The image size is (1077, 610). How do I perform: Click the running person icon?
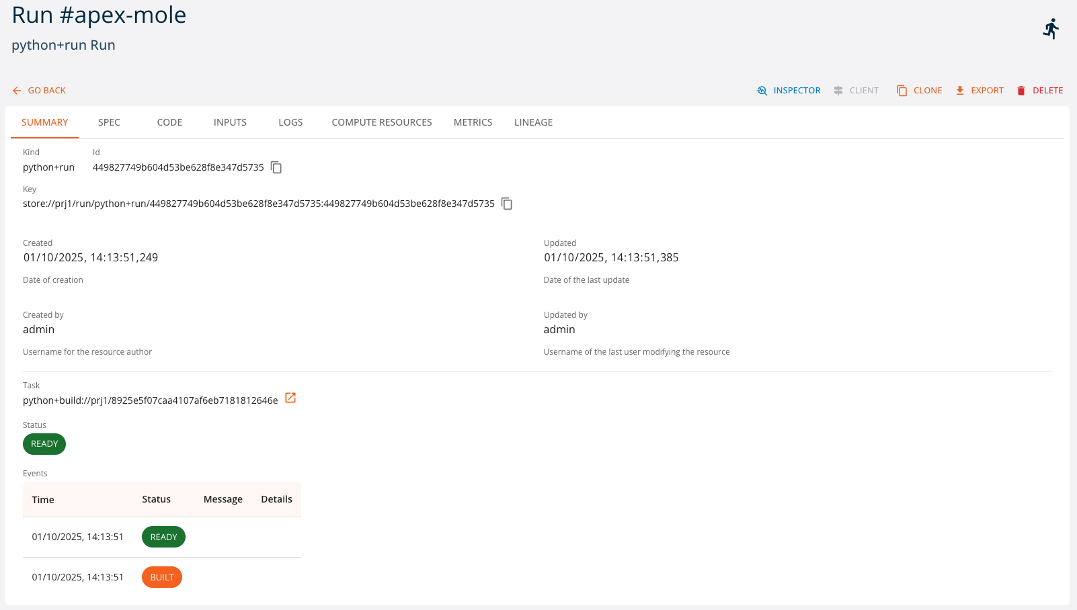pos(1051,29)
